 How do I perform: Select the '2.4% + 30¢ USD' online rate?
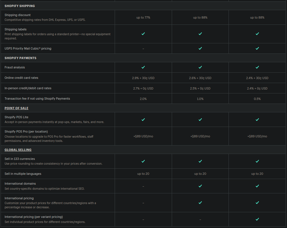coord(257,78)
